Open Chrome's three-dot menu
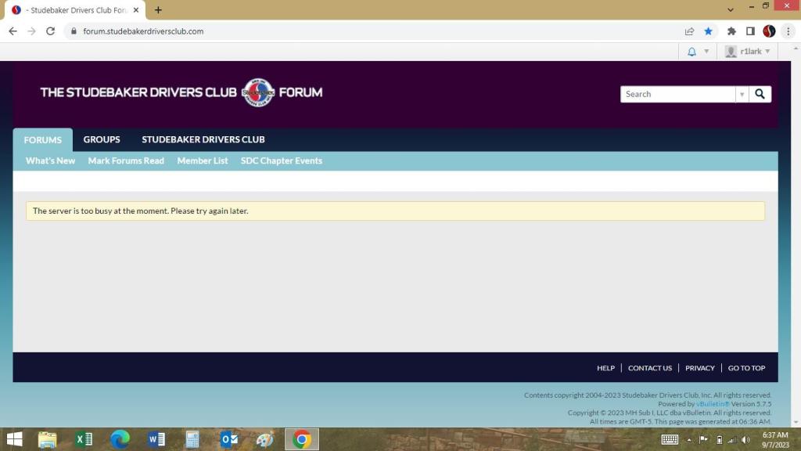This screenshot has height=451, width=801. [788, 31]
